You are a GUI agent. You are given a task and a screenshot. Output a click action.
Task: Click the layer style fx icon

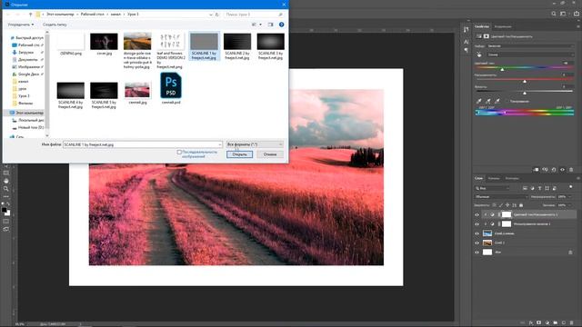(531, 323)
